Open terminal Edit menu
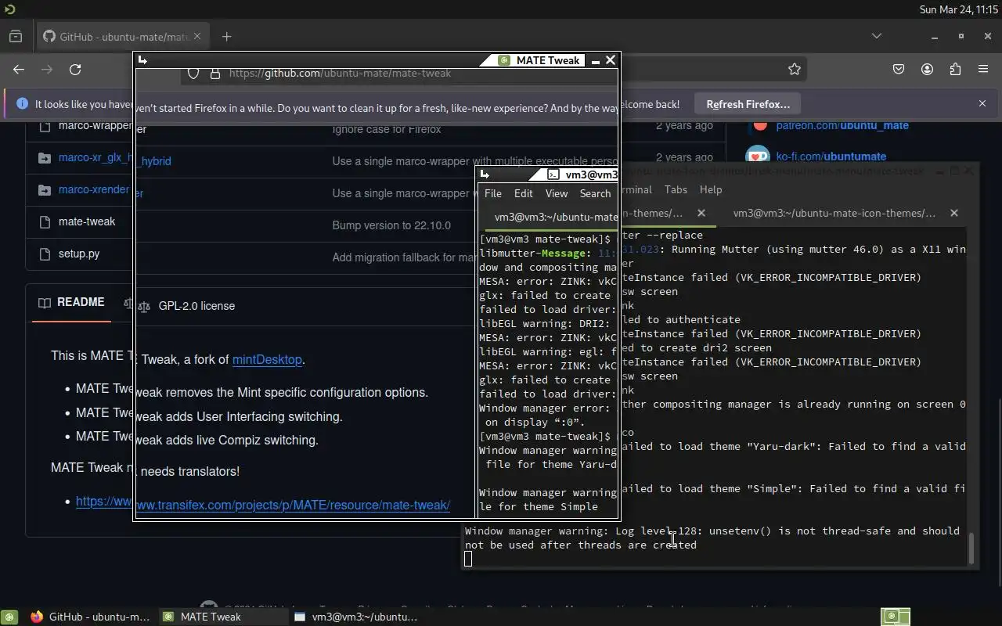The width and height of the screenshot is (1002, 626). (x=523, y=193)
